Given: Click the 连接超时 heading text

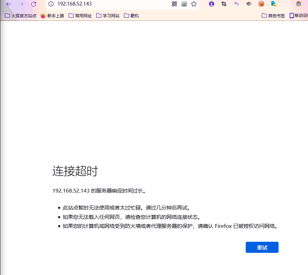Looking at the screenshot, I should [x=75, y=171].
